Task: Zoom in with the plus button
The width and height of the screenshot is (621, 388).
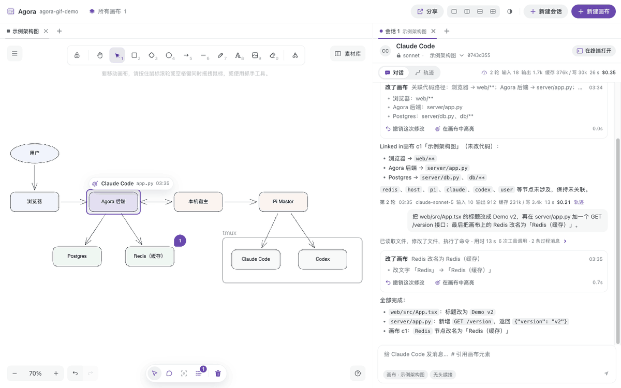Action: (56, 374)
